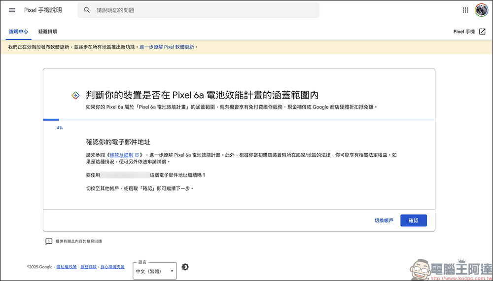Image resolution: width=493 pixels, height=281 pixels.
Task: Toggle dark theme brightness icon
Action: pos(185,267)
